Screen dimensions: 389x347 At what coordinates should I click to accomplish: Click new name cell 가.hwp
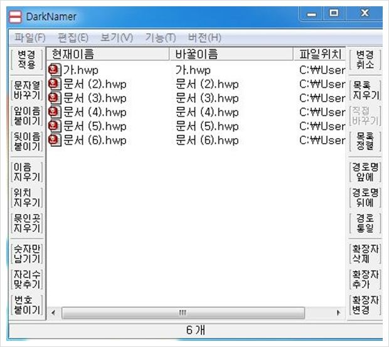[193, 70]
